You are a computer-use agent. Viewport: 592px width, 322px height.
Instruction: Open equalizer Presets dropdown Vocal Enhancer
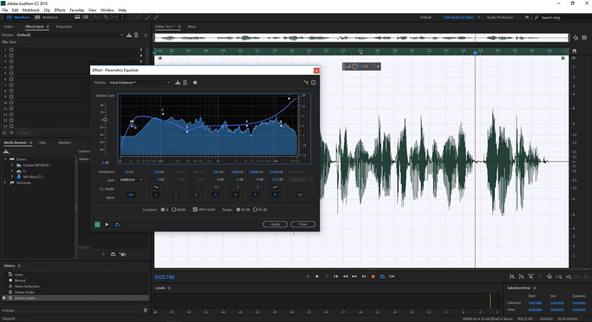coord(140,83)
